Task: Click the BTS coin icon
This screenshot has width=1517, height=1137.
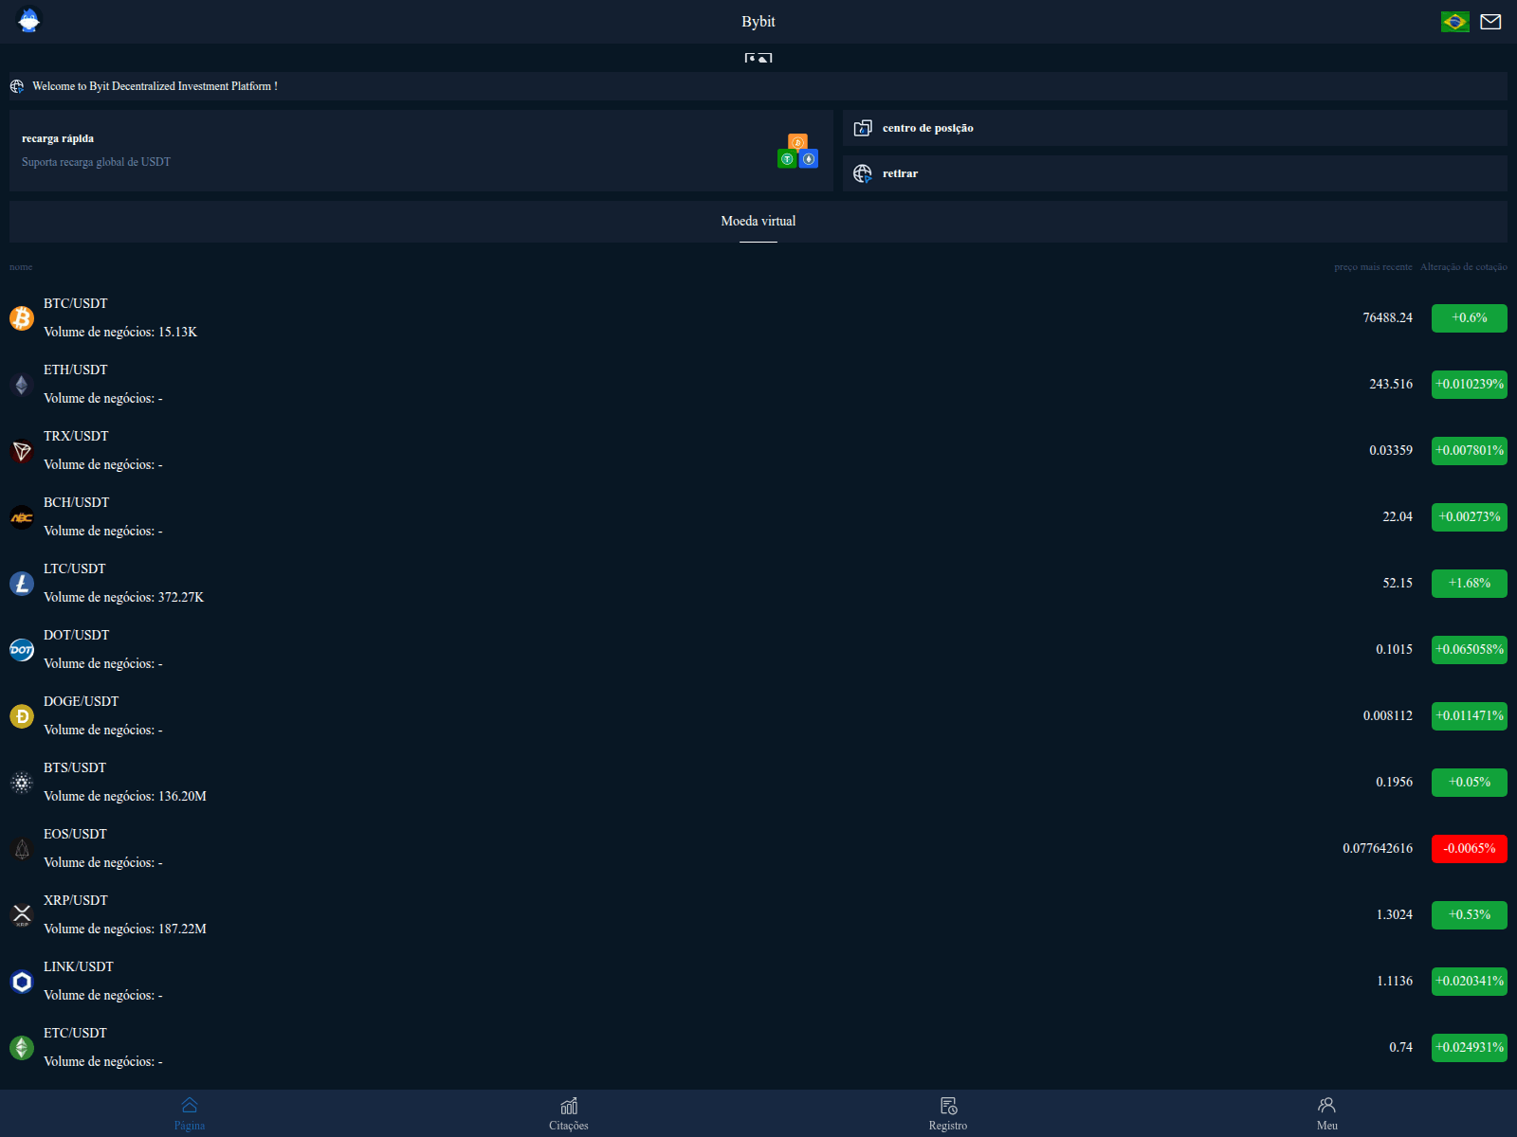Action: pos(22,783)
